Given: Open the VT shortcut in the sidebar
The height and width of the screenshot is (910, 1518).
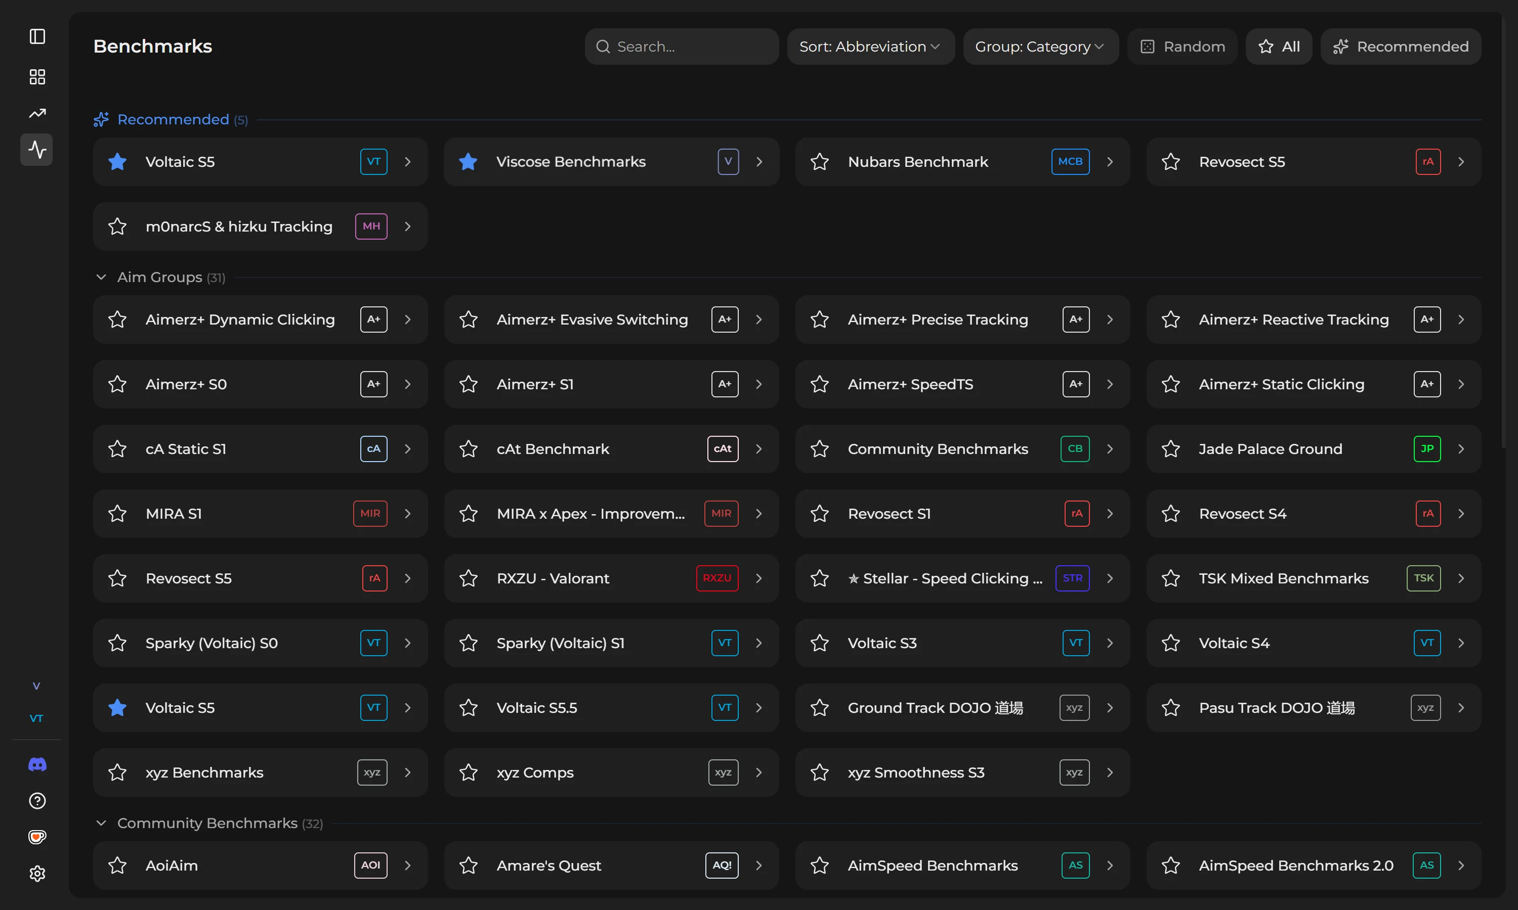Looking at the screenshot, I should click(36, 718).
